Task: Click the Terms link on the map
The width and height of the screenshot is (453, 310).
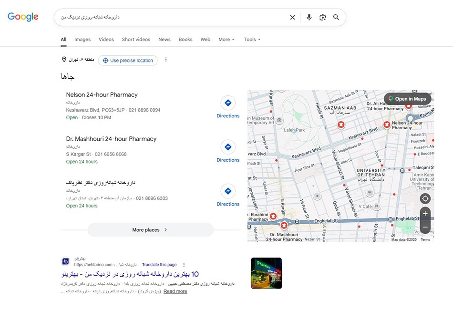Action: 425,239
